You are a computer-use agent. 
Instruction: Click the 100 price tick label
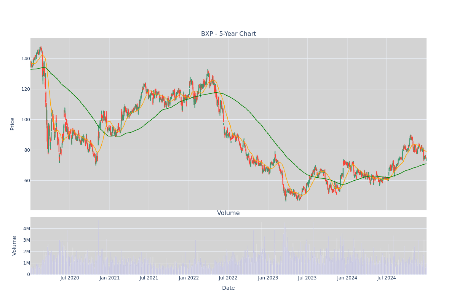(26, 120)
